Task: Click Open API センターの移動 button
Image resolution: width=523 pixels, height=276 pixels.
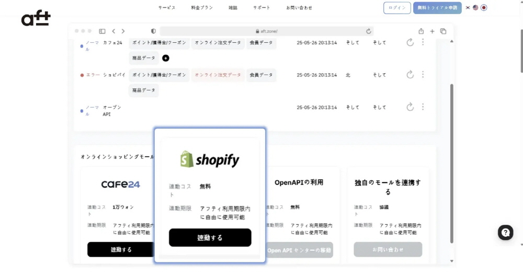Action: click(300, 250)
